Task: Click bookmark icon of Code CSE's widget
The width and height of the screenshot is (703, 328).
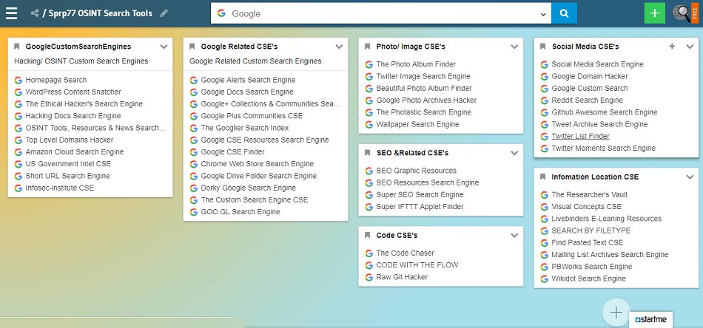Action: (x=368, y=236)
